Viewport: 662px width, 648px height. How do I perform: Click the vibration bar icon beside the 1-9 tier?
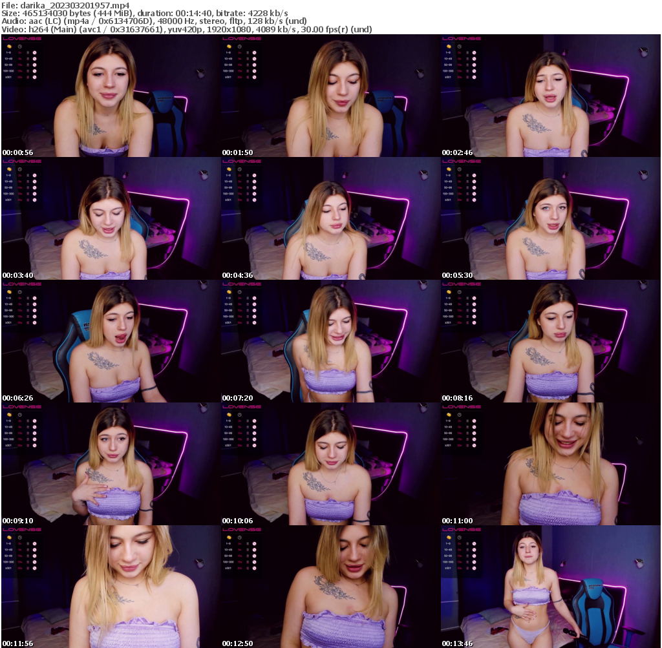28,52
